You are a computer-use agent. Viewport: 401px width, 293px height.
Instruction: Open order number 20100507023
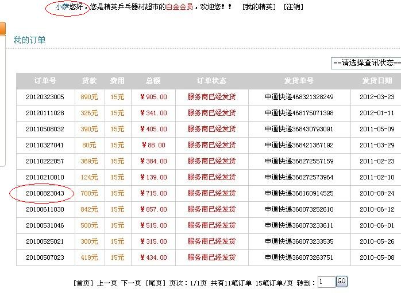[x=45, y=257]
